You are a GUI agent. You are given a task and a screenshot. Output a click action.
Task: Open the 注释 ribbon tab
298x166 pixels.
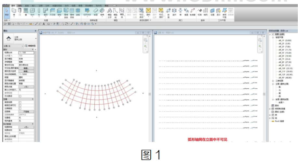click(40, 6)
